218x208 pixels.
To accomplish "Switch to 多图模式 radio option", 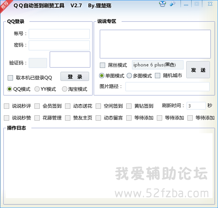I will [129, 76].
